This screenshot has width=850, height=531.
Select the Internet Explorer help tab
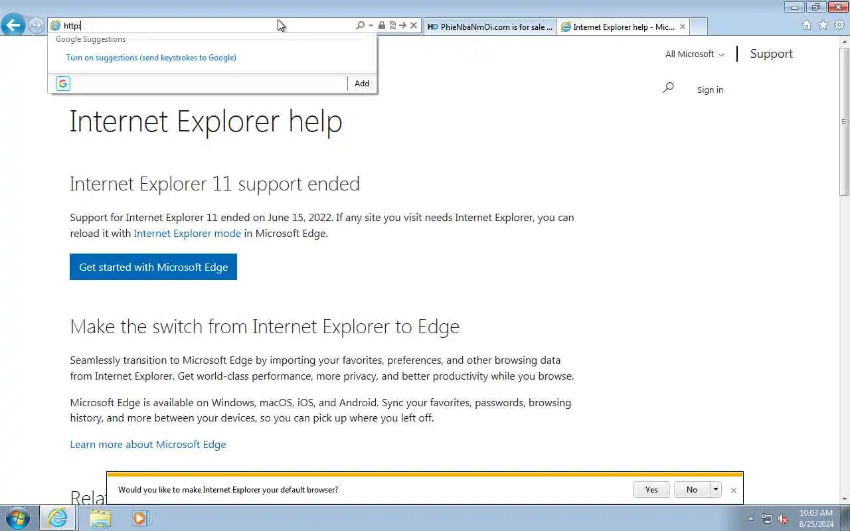[x=617, y=27]
